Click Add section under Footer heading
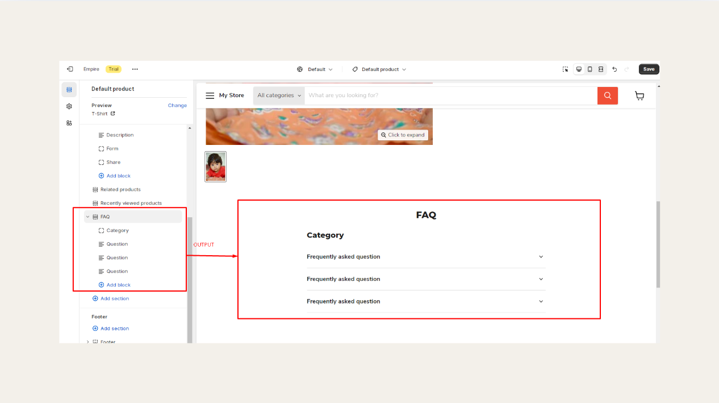 (111, 329)
